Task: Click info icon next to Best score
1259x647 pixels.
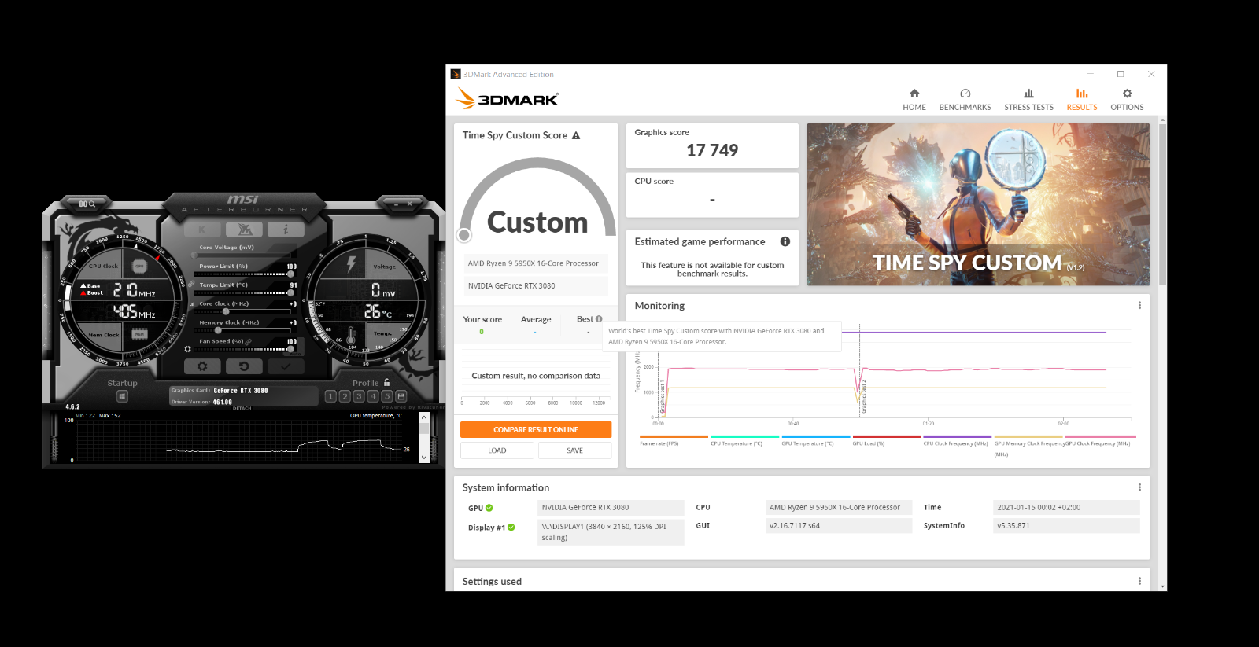Action: pos(599,319)
